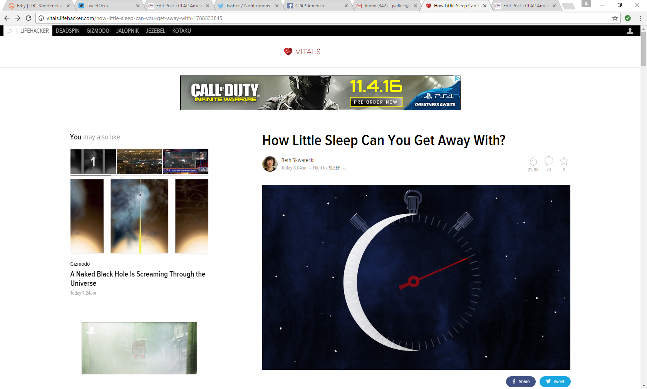
Task: Select the first numbered thumbnail under You may also like
Action: (x=93, y=161)
